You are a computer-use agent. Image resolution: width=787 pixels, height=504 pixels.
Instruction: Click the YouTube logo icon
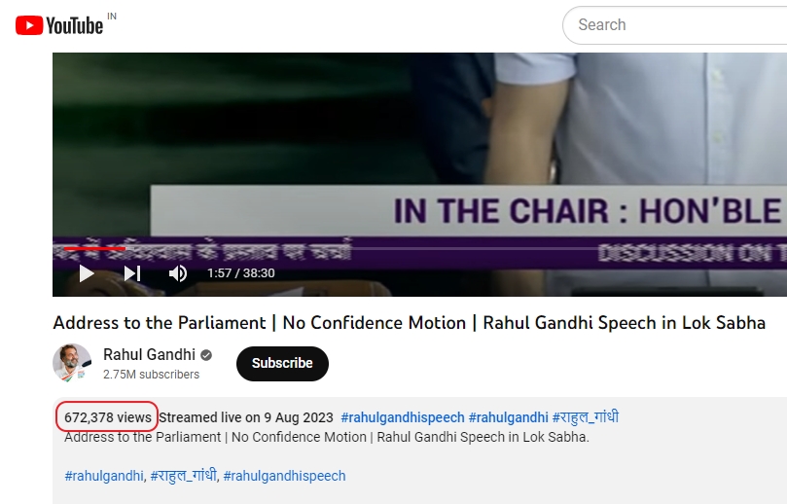coord(59,25)
